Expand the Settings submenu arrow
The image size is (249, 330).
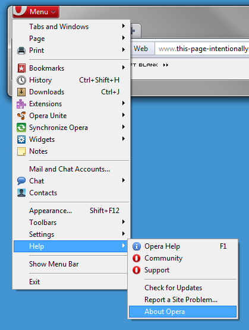pyautogui.click(x=124, y=234)
